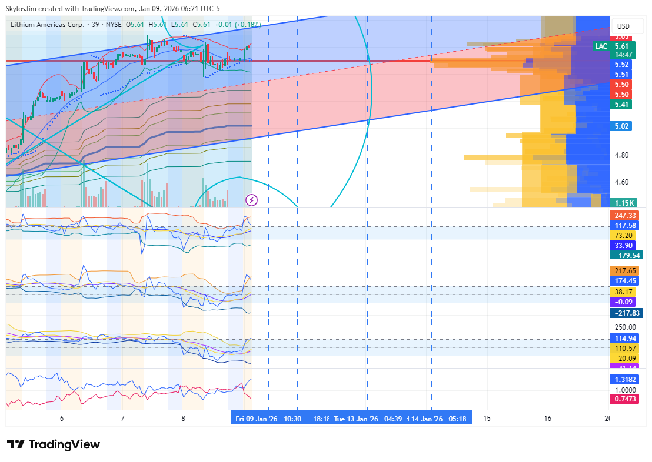The height and width of the screenshot is (462, 652).
Task: Click the TradingView logo
Action: 54,444
